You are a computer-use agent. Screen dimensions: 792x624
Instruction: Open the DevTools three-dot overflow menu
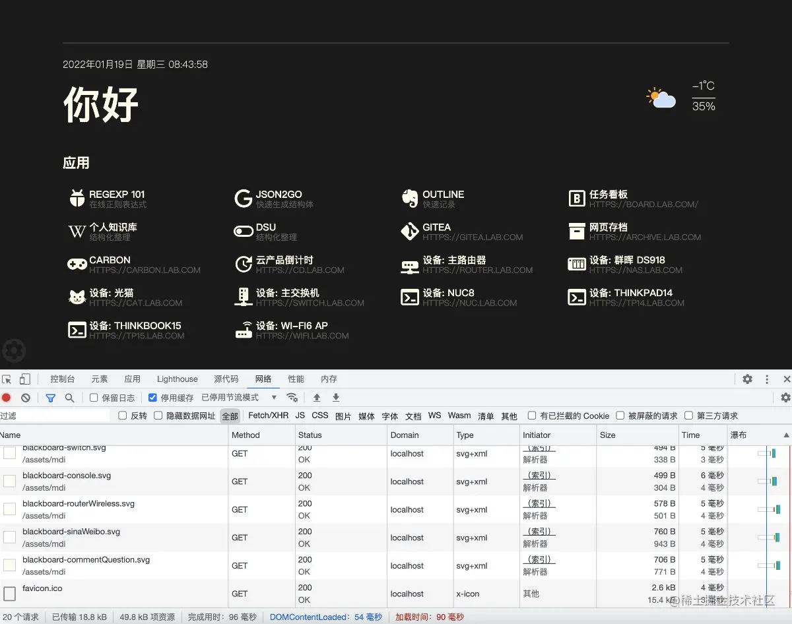click(767, 379)
